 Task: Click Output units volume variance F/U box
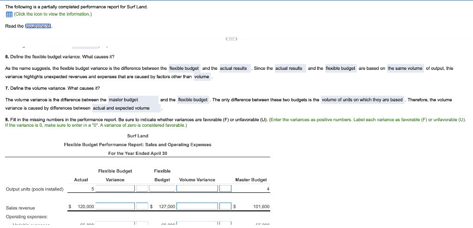pyautogui.click(x=225, y=188)
